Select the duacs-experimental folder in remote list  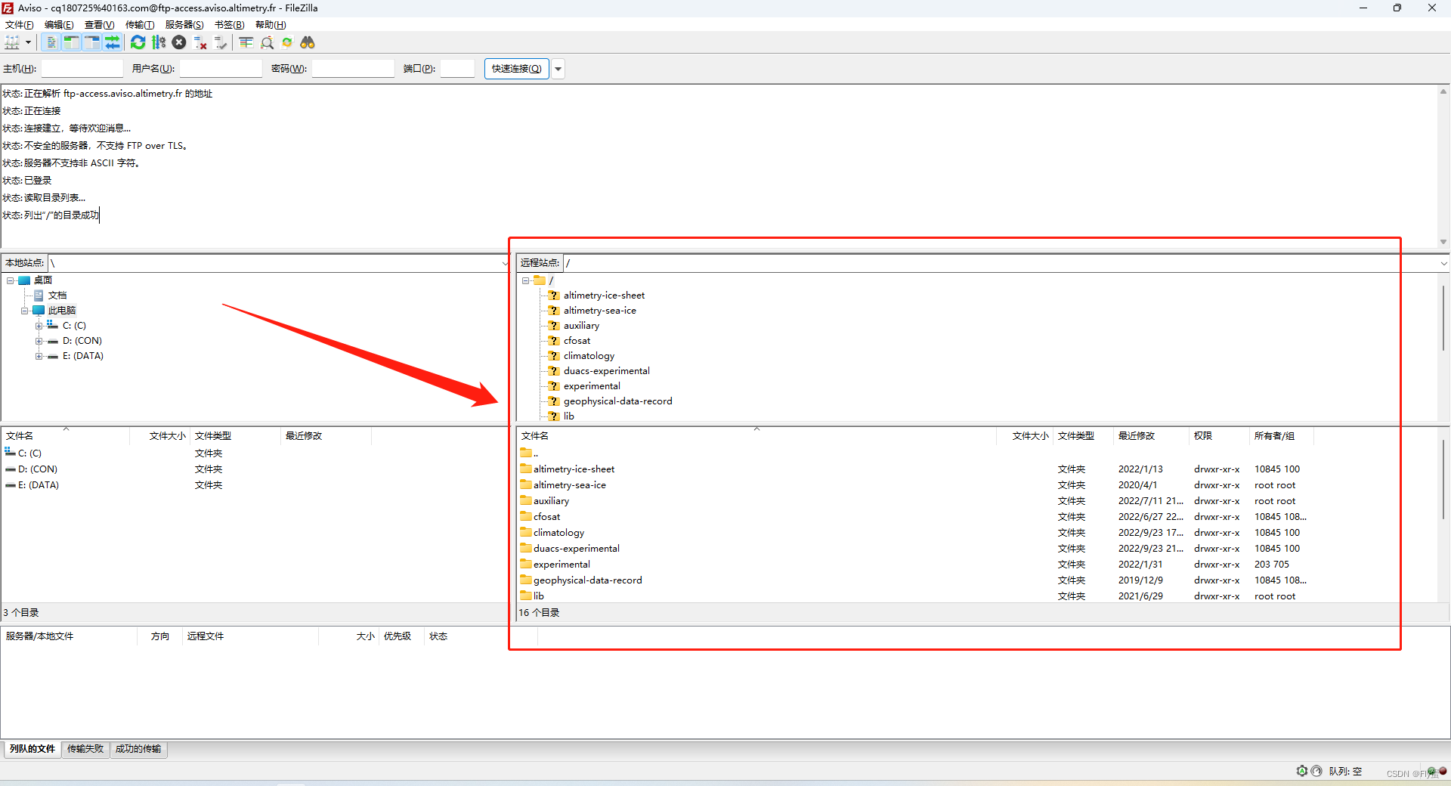[x=576, y=549]
